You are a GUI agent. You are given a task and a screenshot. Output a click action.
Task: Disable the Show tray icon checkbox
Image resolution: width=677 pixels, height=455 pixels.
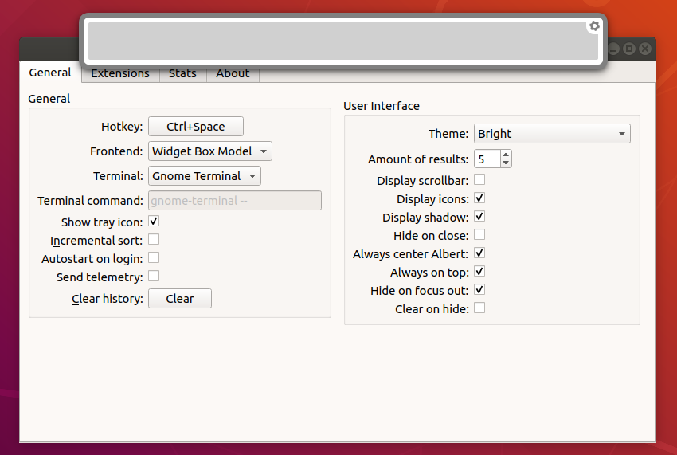click(x=154, y=222)
